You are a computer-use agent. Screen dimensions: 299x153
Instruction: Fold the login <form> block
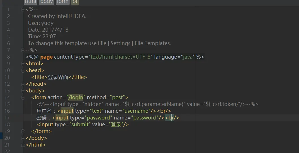coord(23,97)
